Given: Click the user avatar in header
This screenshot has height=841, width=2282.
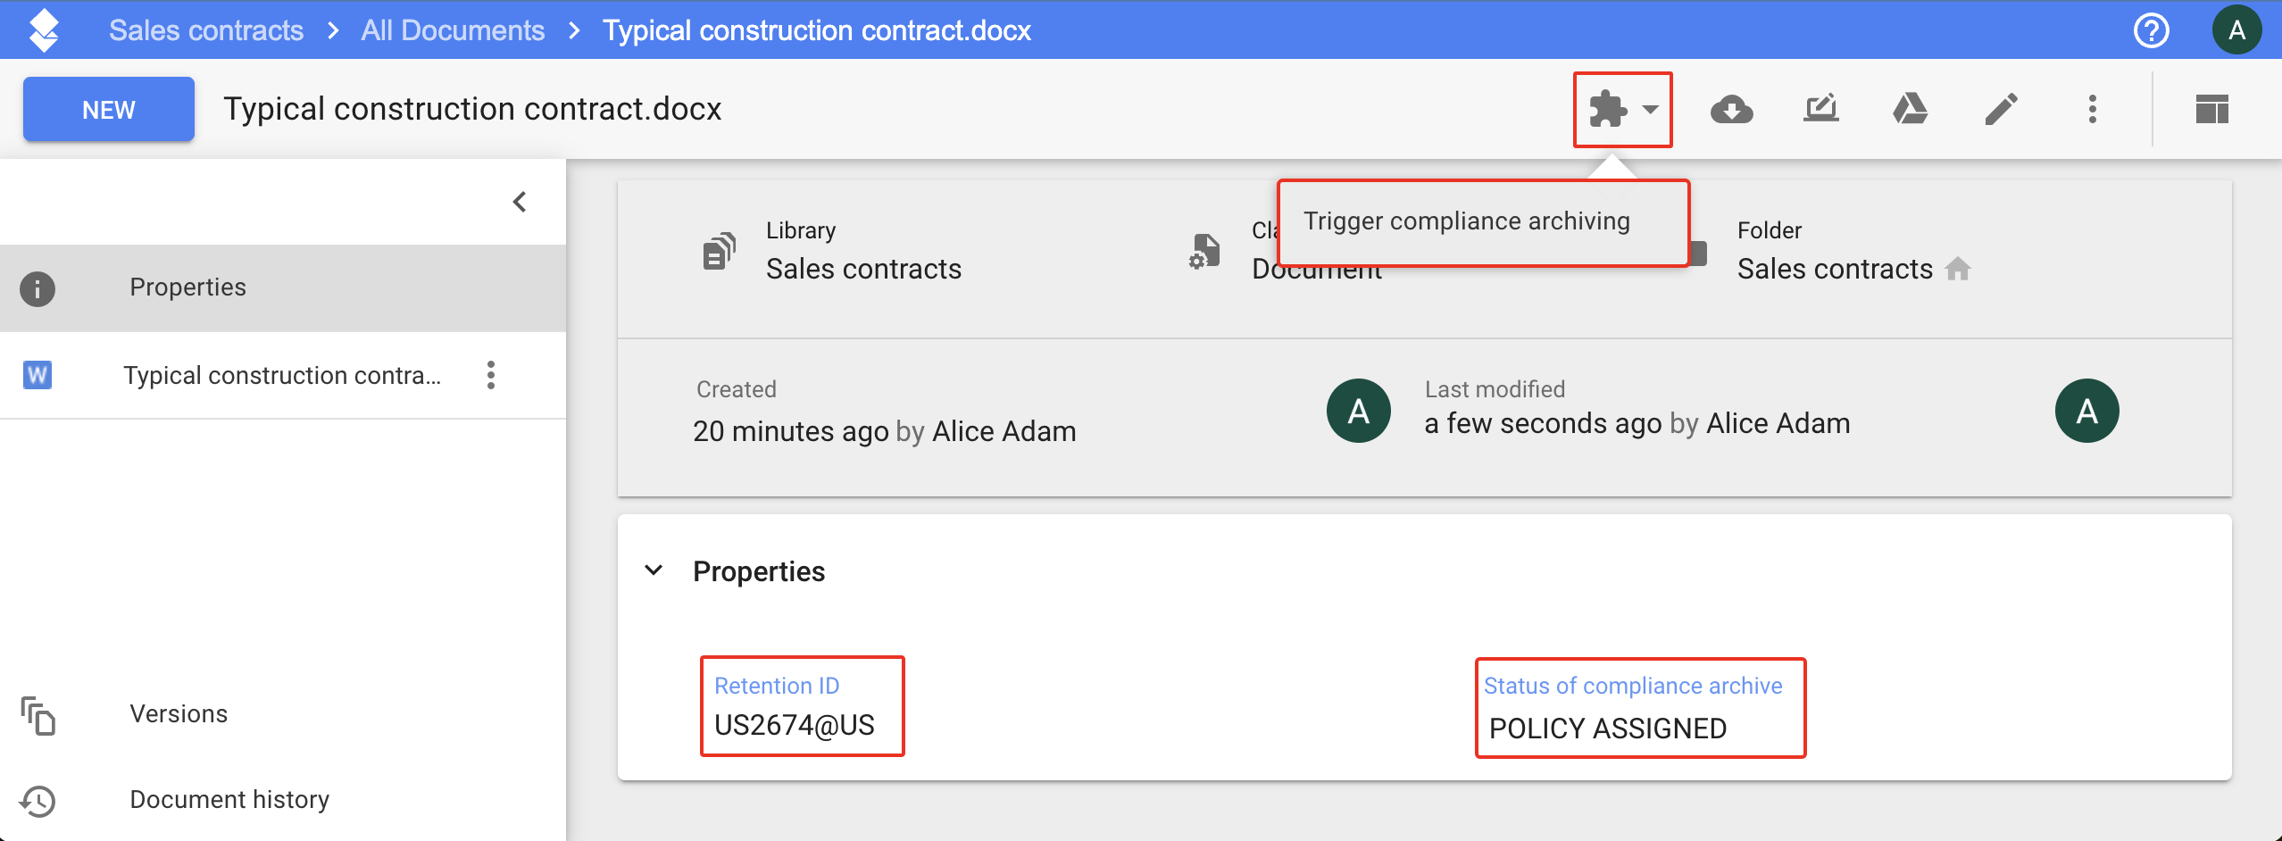Looking at the screenshot, I should coord(2236,30).
